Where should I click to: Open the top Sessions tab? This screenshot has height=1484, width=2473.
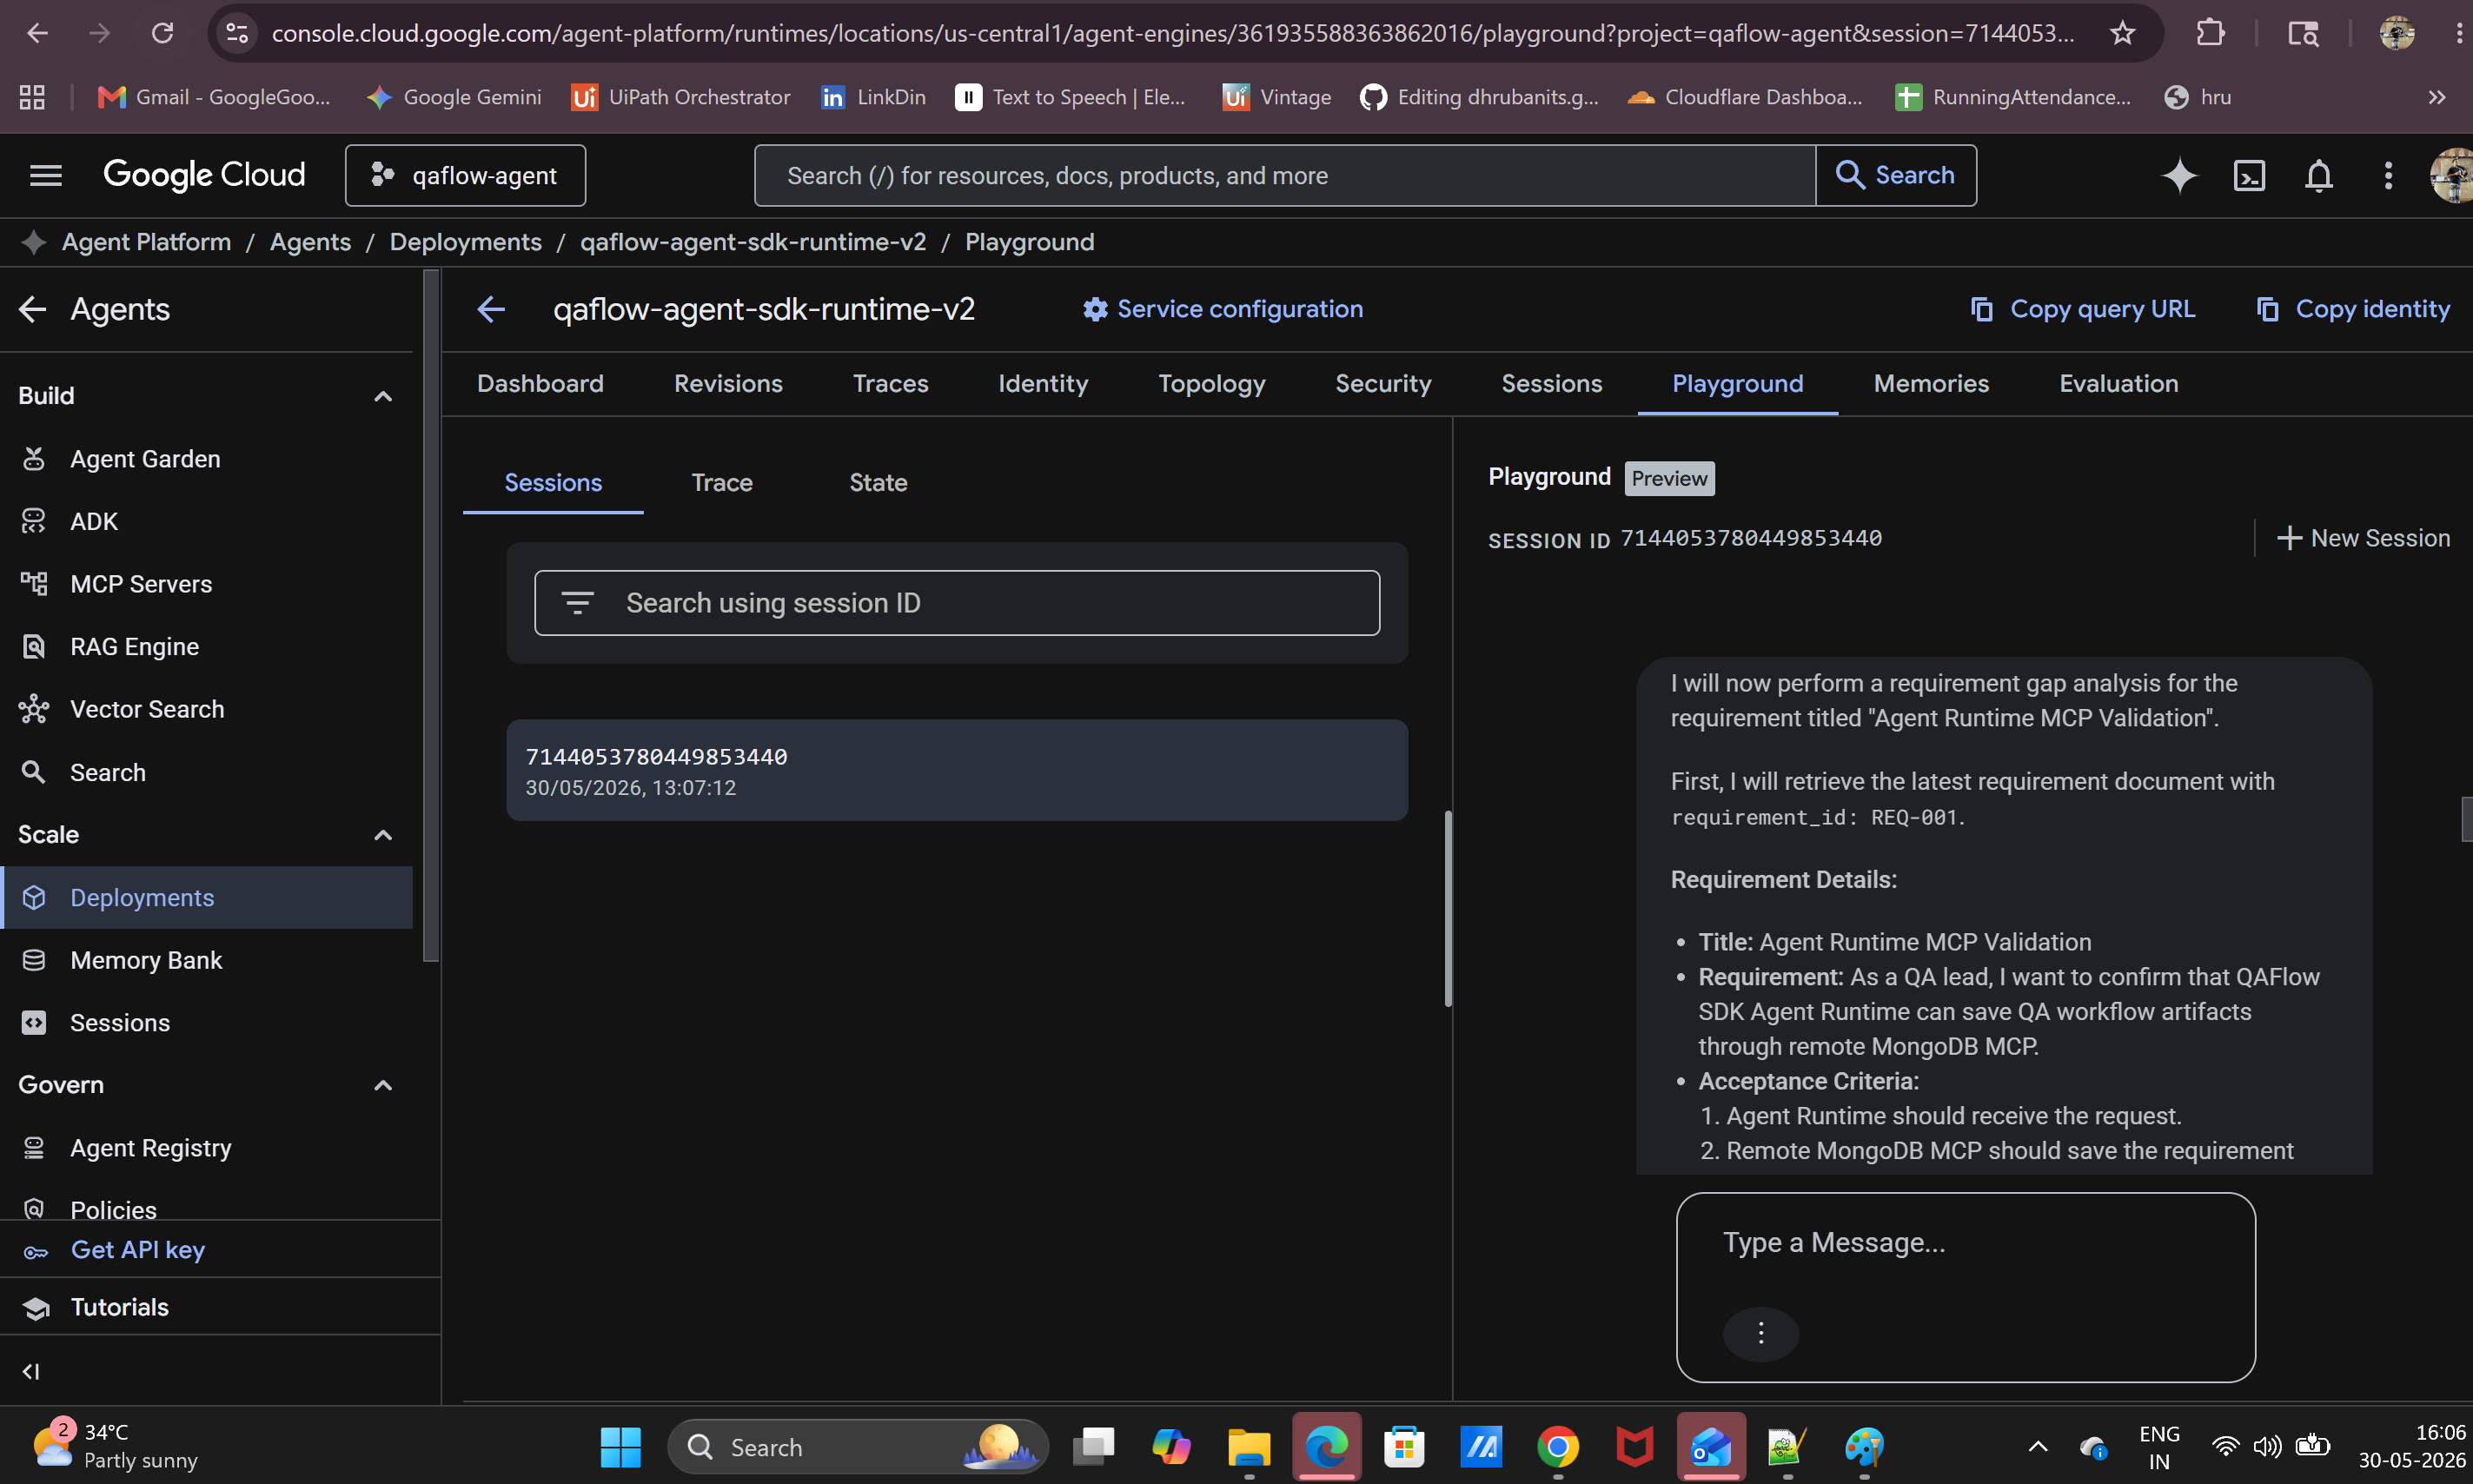1551,384
